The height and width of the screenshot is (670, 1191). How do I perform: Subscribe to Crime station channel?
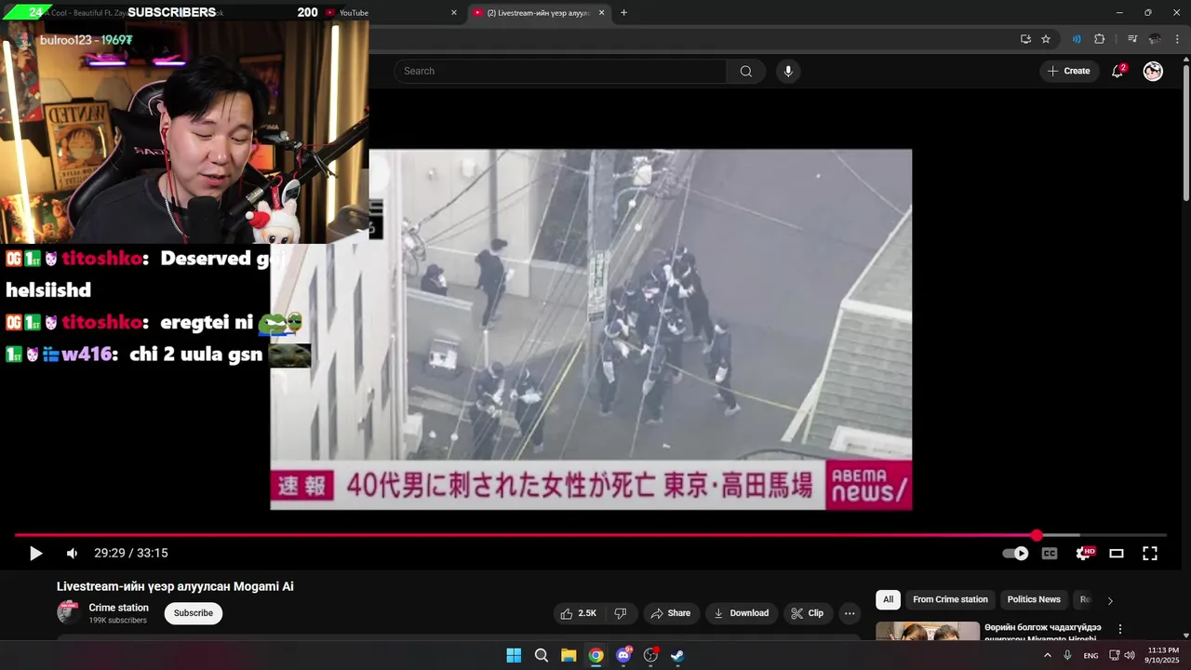click(x=194, y=613)
